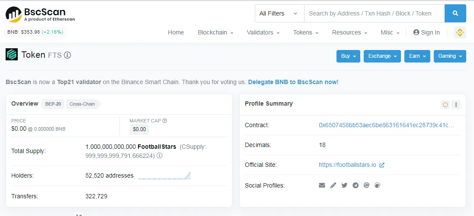Click the orange circle icon in Profile Summary
The width and height of the screenshot is (474, 216).
pos(445,105)
